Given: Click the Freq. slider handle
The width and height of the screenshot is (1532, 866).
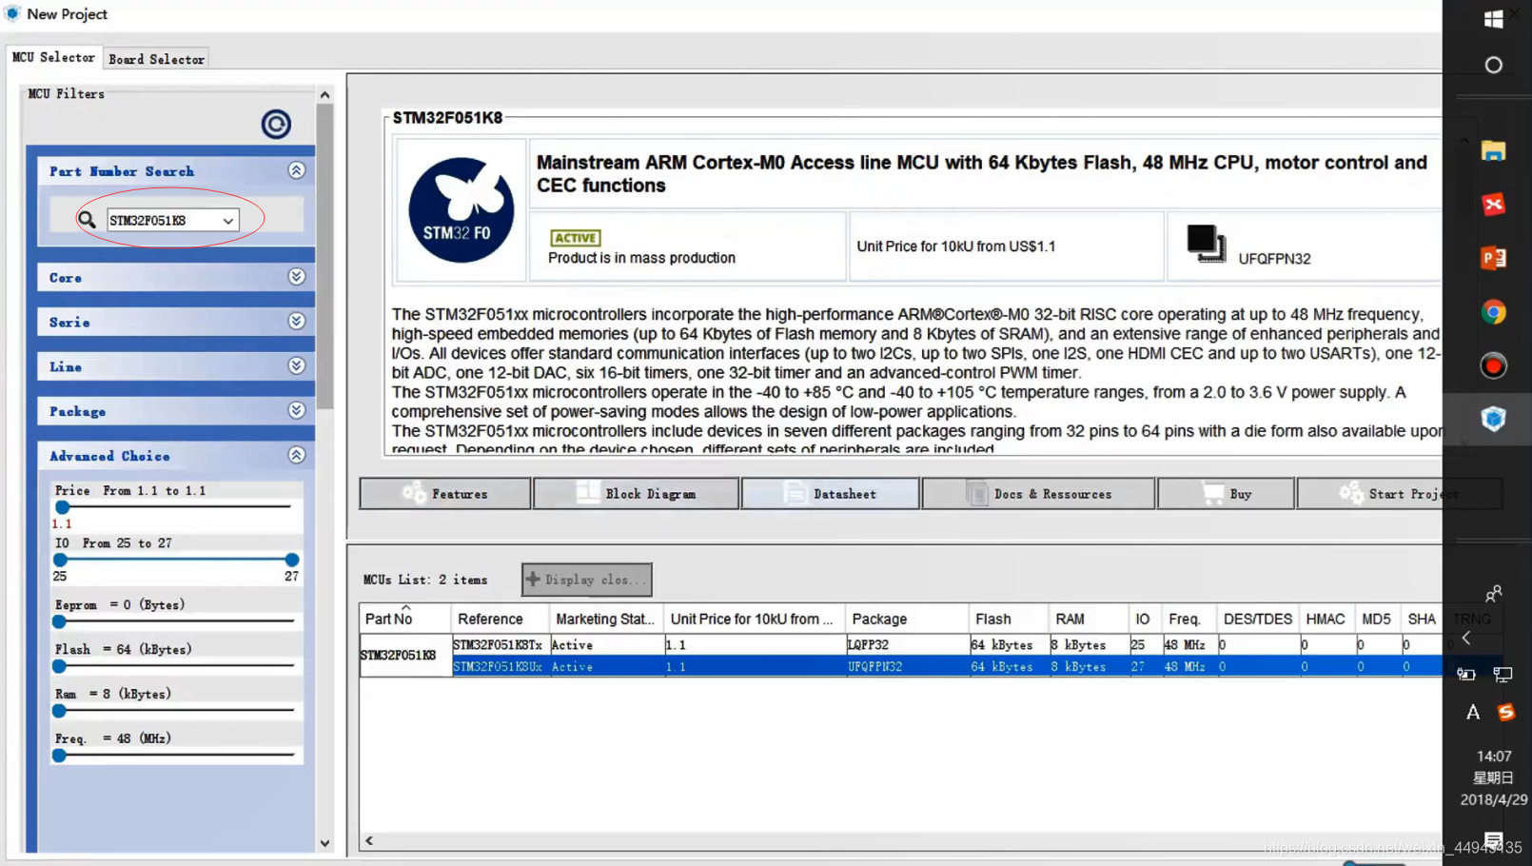Looking at the screenshot, I should pos(60,756).
